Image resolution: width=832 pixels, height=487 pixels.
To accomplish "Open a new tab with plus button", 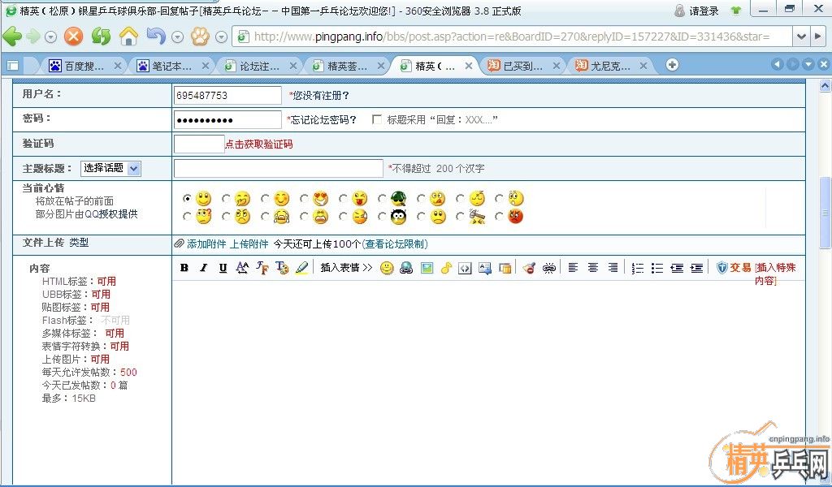I will click(x=672, y=65).
